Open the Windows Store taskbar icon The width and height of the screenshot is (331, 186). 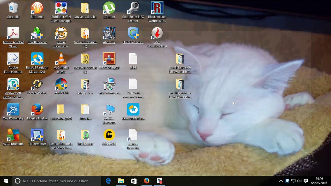[134, 181]
